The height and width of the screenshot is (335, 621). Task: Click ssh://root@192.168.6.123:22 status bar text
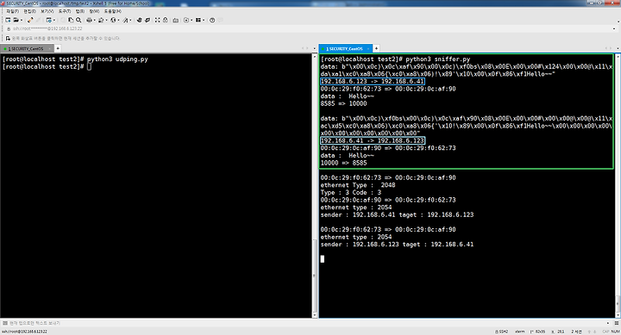pos(24,332)
